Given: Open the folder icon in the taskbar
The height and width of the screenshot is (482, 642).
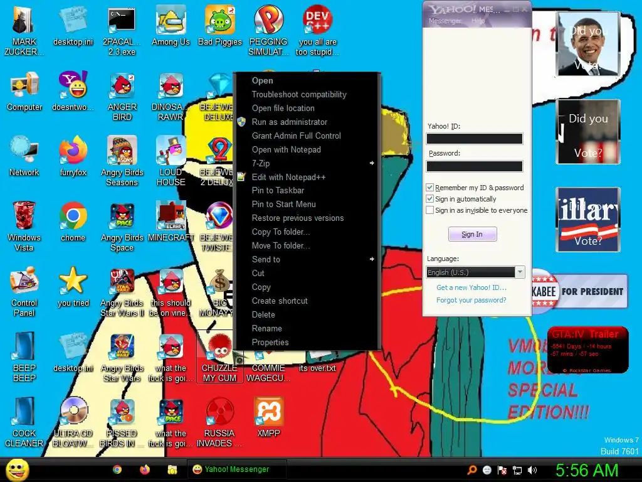Looking at the screenshot, I should tap(172, 469).
